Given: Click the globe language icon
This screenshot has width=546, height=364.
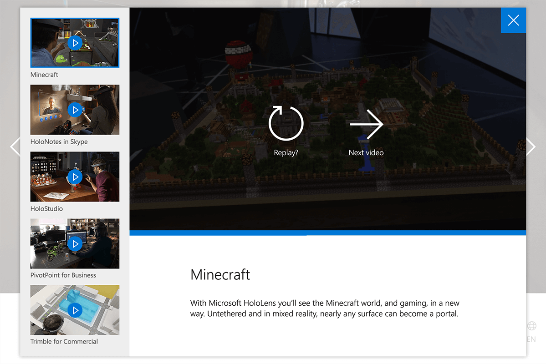Looking at the screenshot, I should [x=532, y=326].
